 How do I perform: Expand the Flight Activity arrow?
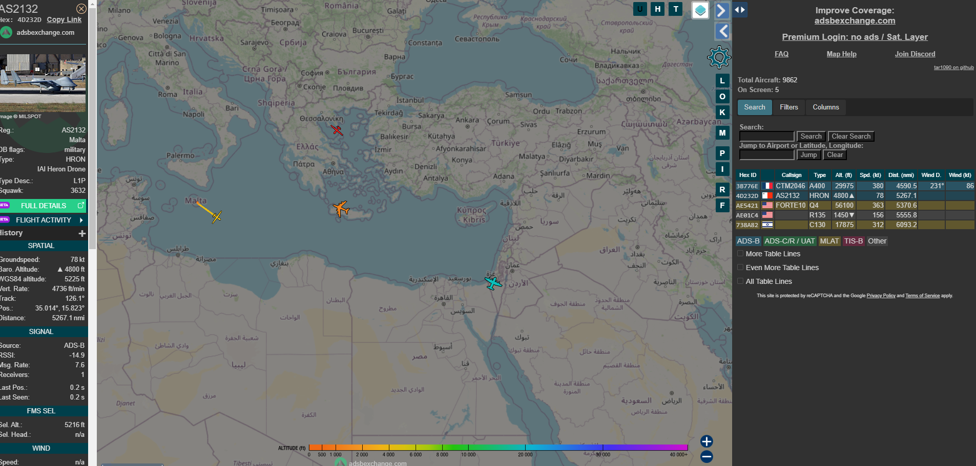(x=81, y=220)
